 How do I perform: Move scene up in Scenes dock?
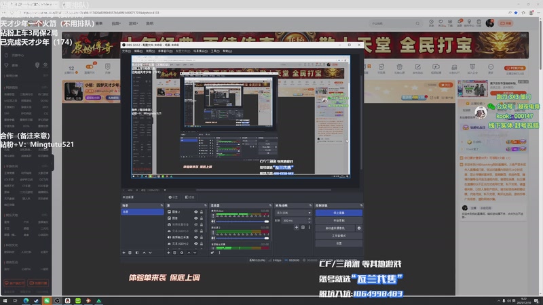coord(144,253)
